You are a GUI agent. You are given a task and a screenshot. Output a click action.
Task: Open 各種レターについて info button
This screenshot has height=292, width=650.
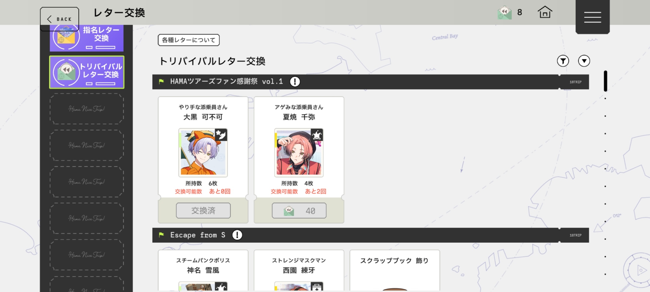(x=188, y=40)
